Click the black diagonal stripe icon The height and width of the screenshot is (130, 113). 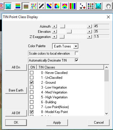[41, 6]
